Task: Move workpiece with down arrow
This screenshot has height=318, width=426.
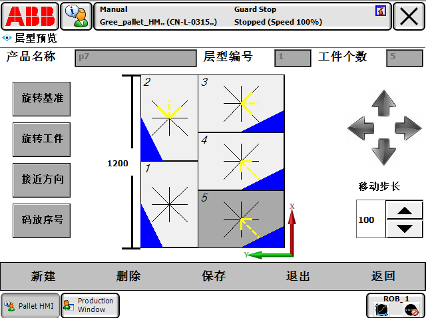Action: click(x=383, y=152)
